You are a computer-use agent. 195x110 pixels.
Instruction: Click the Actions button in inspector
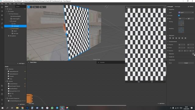pyautogui.click(x=191, y=6)
